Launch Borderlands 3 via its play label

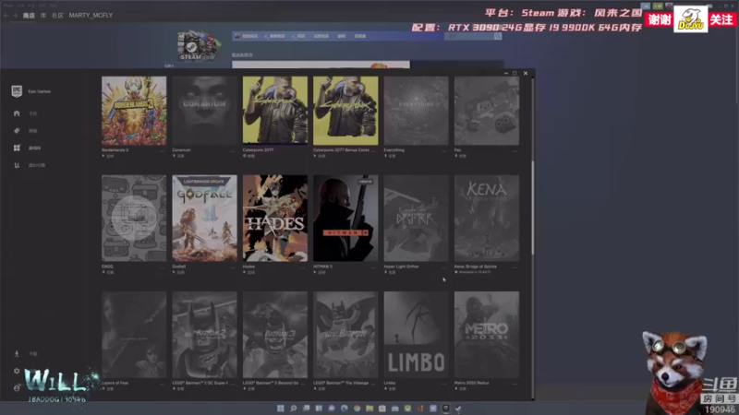coord(108,156)
